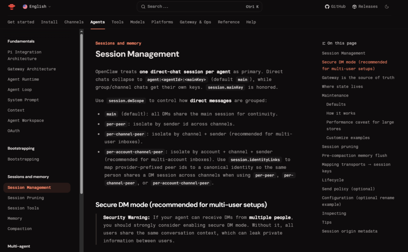
Task: Focus the Search input field
Action: pos(195,7)
